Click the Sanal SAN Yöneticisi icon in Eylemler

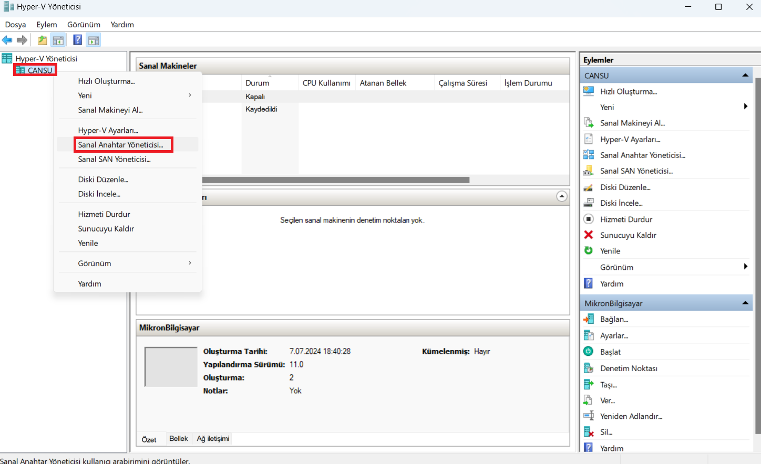589,171
